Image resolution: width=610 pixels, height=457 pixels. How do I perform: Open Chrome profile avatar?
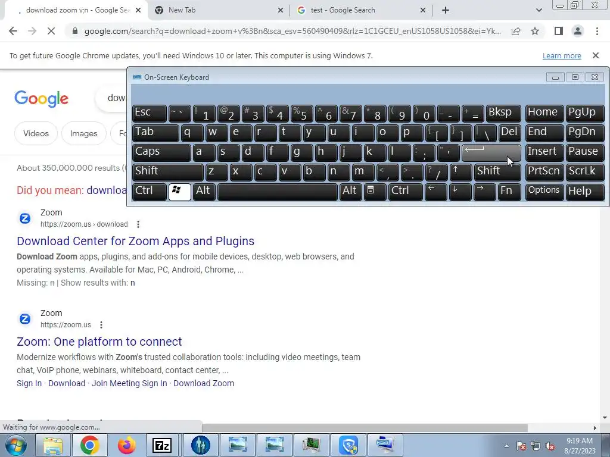click(578, 31)
